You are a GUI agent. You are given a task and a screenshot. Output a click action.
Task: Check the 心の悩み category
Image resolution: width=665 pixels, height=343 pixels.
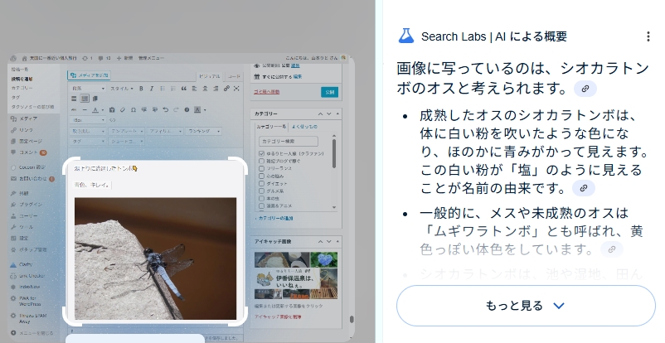click(x=262, y=176)
